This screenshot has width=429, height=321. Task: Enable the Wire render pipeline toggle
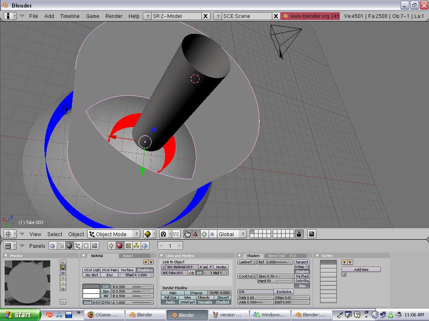pyautogui.click(x=187, y=298)
